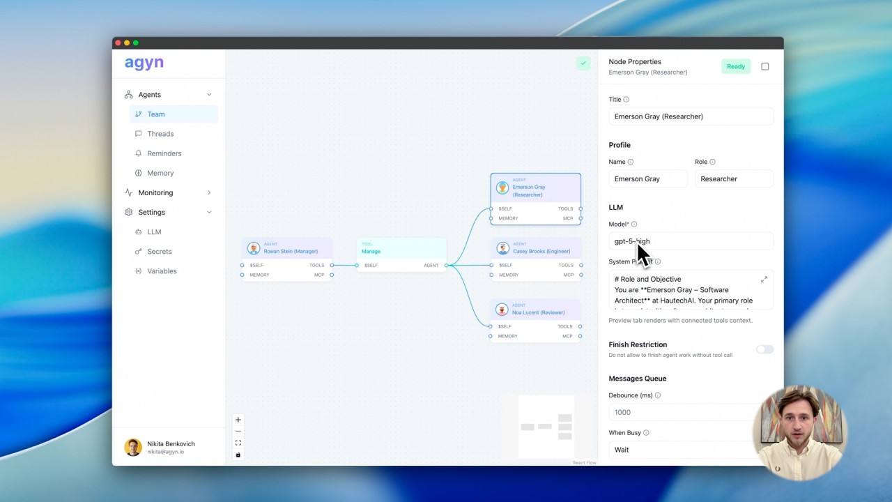
Task: Collapse the Agents section
Action: pyautogui.click(x=209, y=95)
